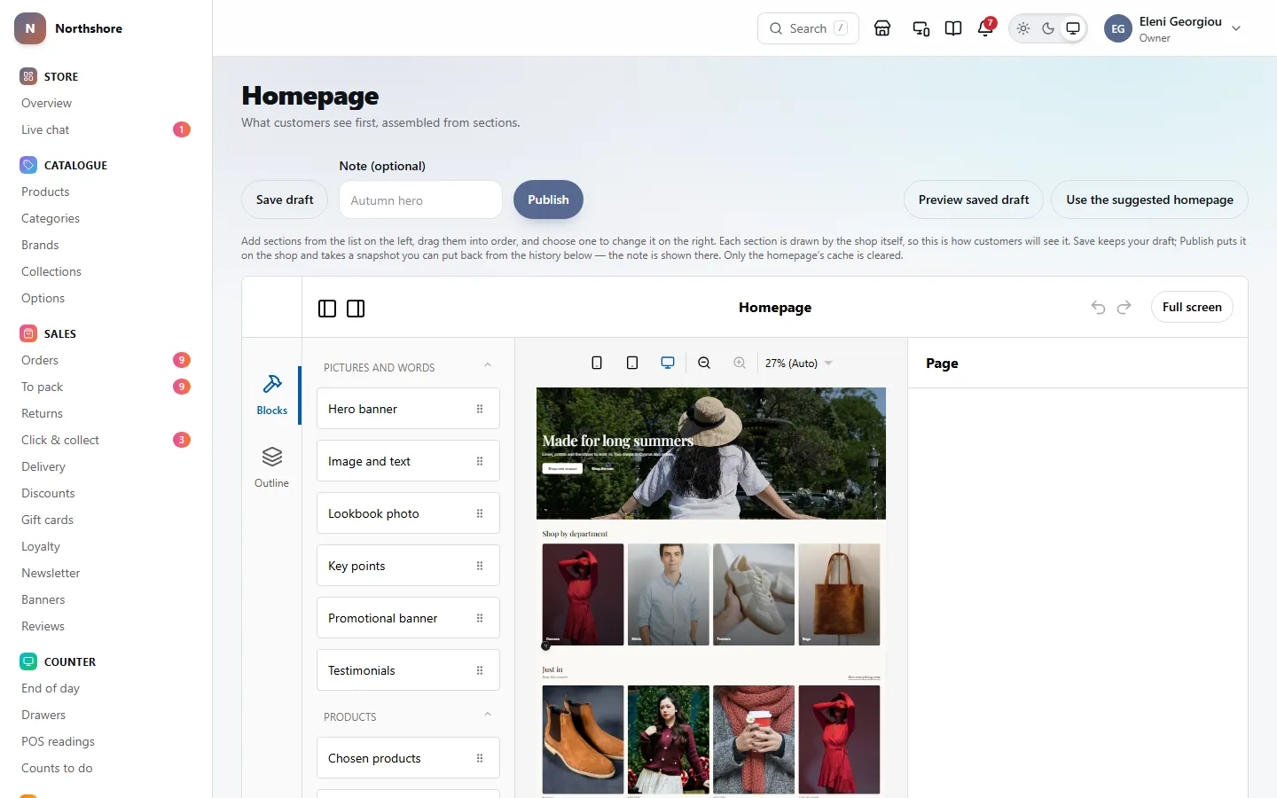The image size is (1277, 798).
Task: Select the Image and text block
Action: tap(408, 461)
